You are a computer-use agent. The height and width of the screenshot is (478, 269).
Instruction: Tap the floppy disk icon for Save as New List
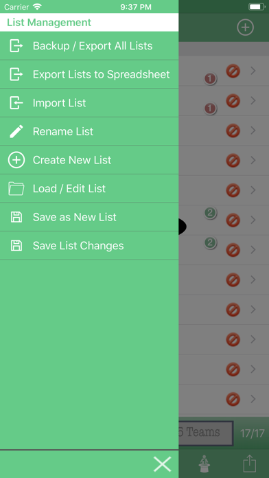point(16,217)
